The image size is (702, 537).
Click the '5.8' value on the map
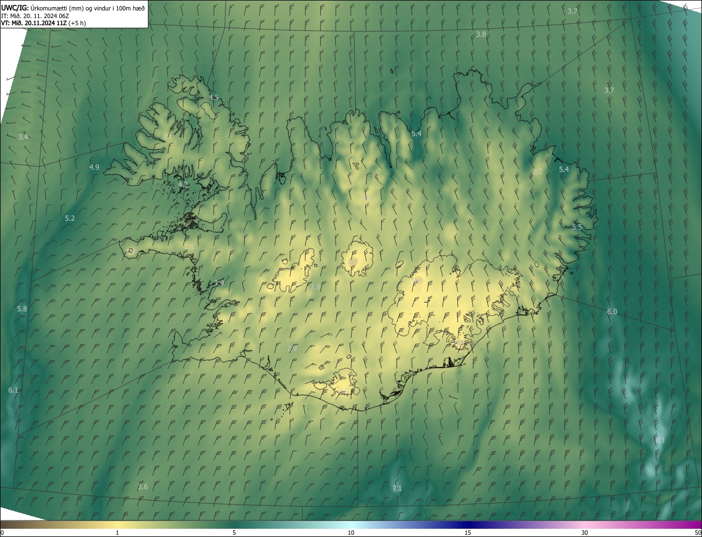[22, 309]
